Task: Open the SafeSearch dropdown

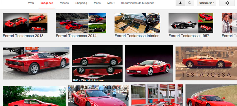Action: click(207, 3)
